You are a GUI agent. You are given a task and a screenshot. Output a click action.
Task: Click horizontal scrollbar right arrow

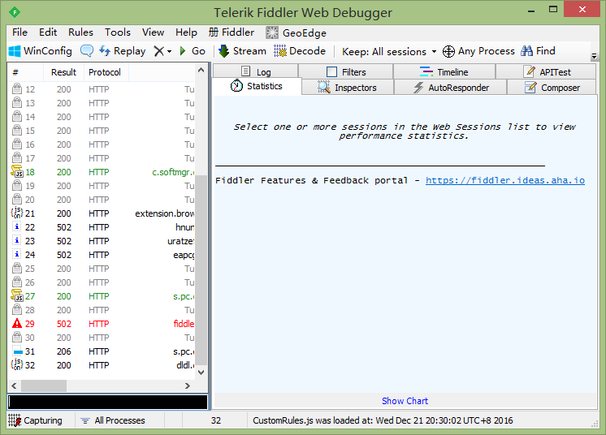(x=188, y=385)
